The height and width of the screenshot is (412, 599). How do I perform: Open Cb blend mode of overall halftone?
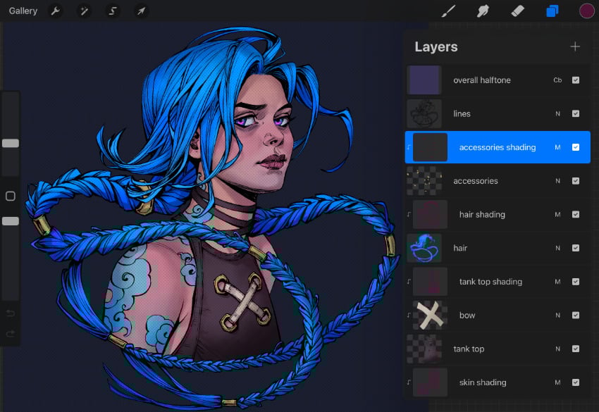tap(557, 80)
